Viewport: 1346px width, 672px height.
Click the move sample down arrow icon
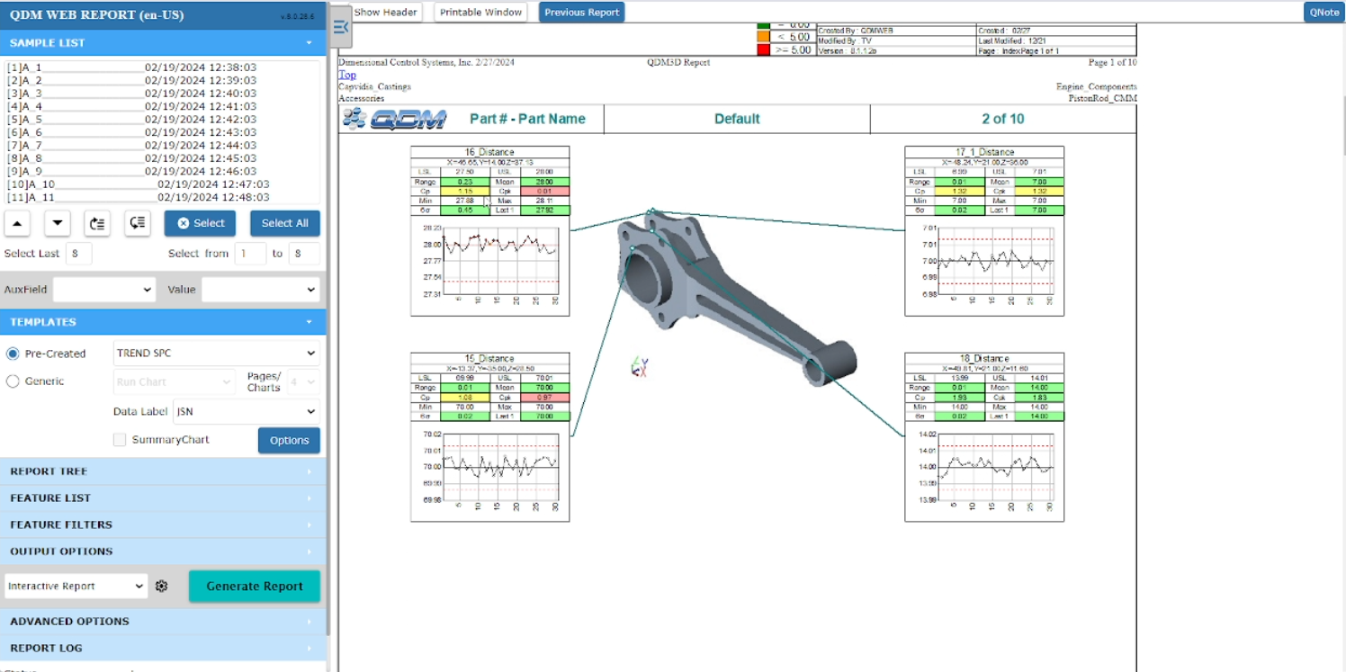coord(57,223)
